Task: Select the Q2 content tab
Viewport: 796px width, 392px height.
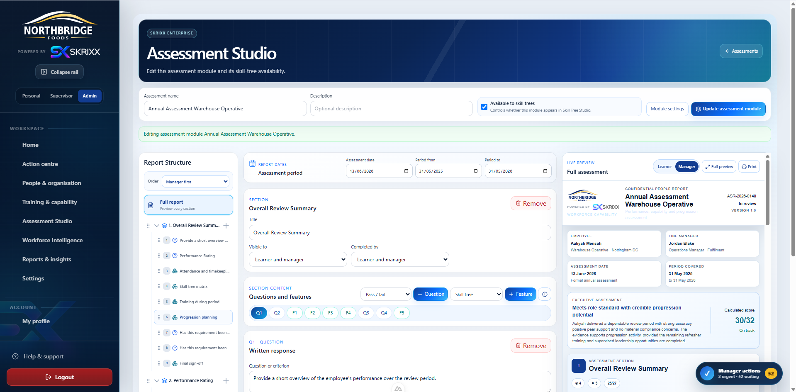Action: [x=277, y=313]
